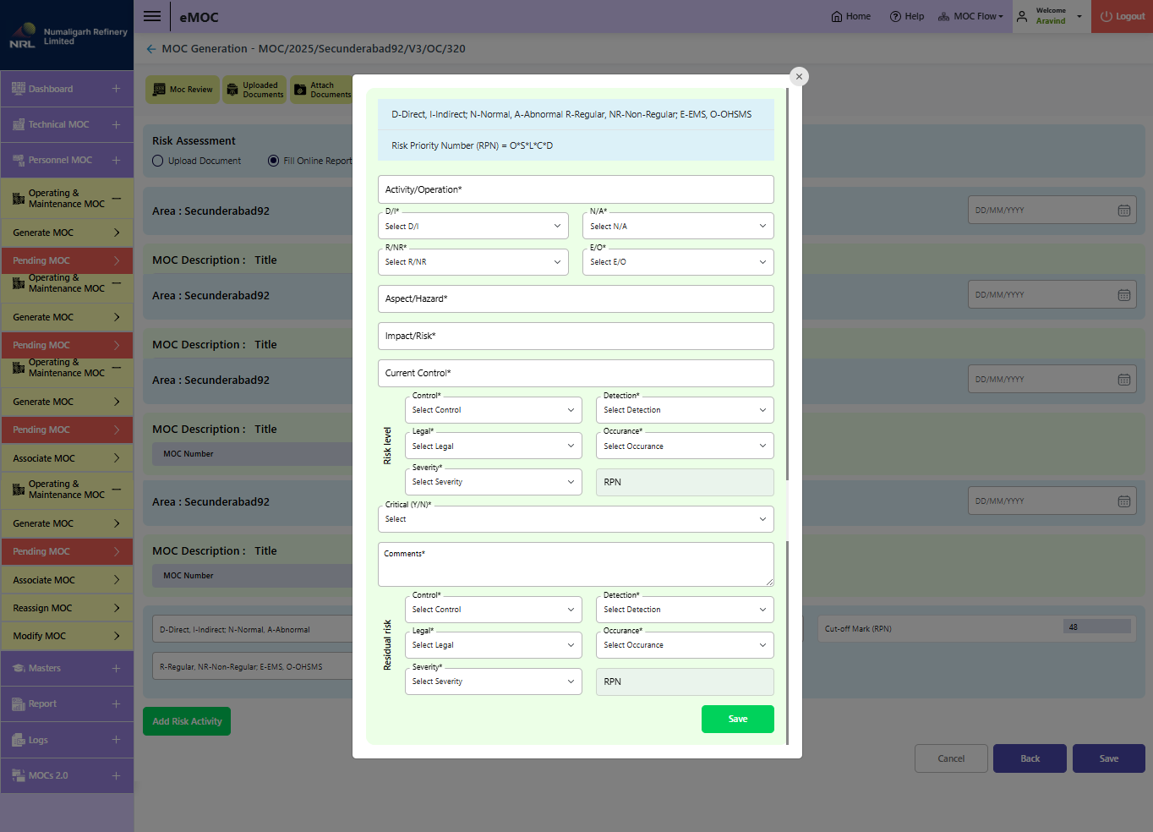Click the back arrow beside MOC Generation
The image size is (1153, 832).
(x=151, y=49)
